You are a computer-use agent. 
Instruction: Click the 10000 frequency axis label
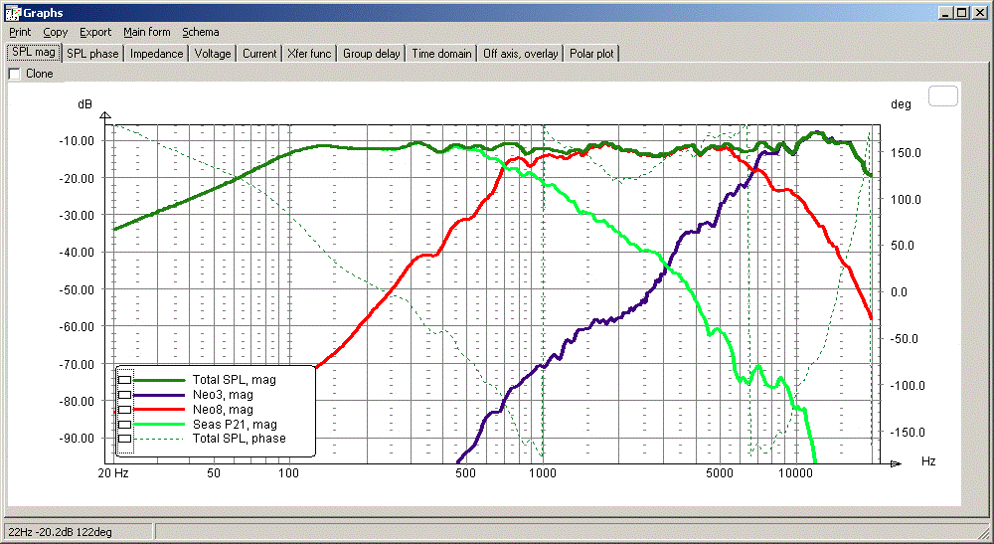click(795, 473)
